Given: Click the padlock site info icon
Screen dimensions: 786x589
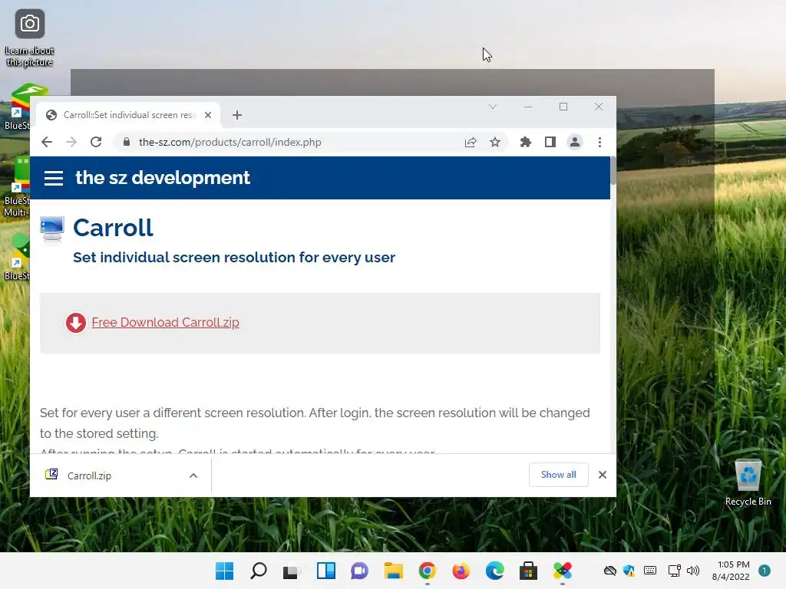Looking at the screenshot, I should point(127,142).
